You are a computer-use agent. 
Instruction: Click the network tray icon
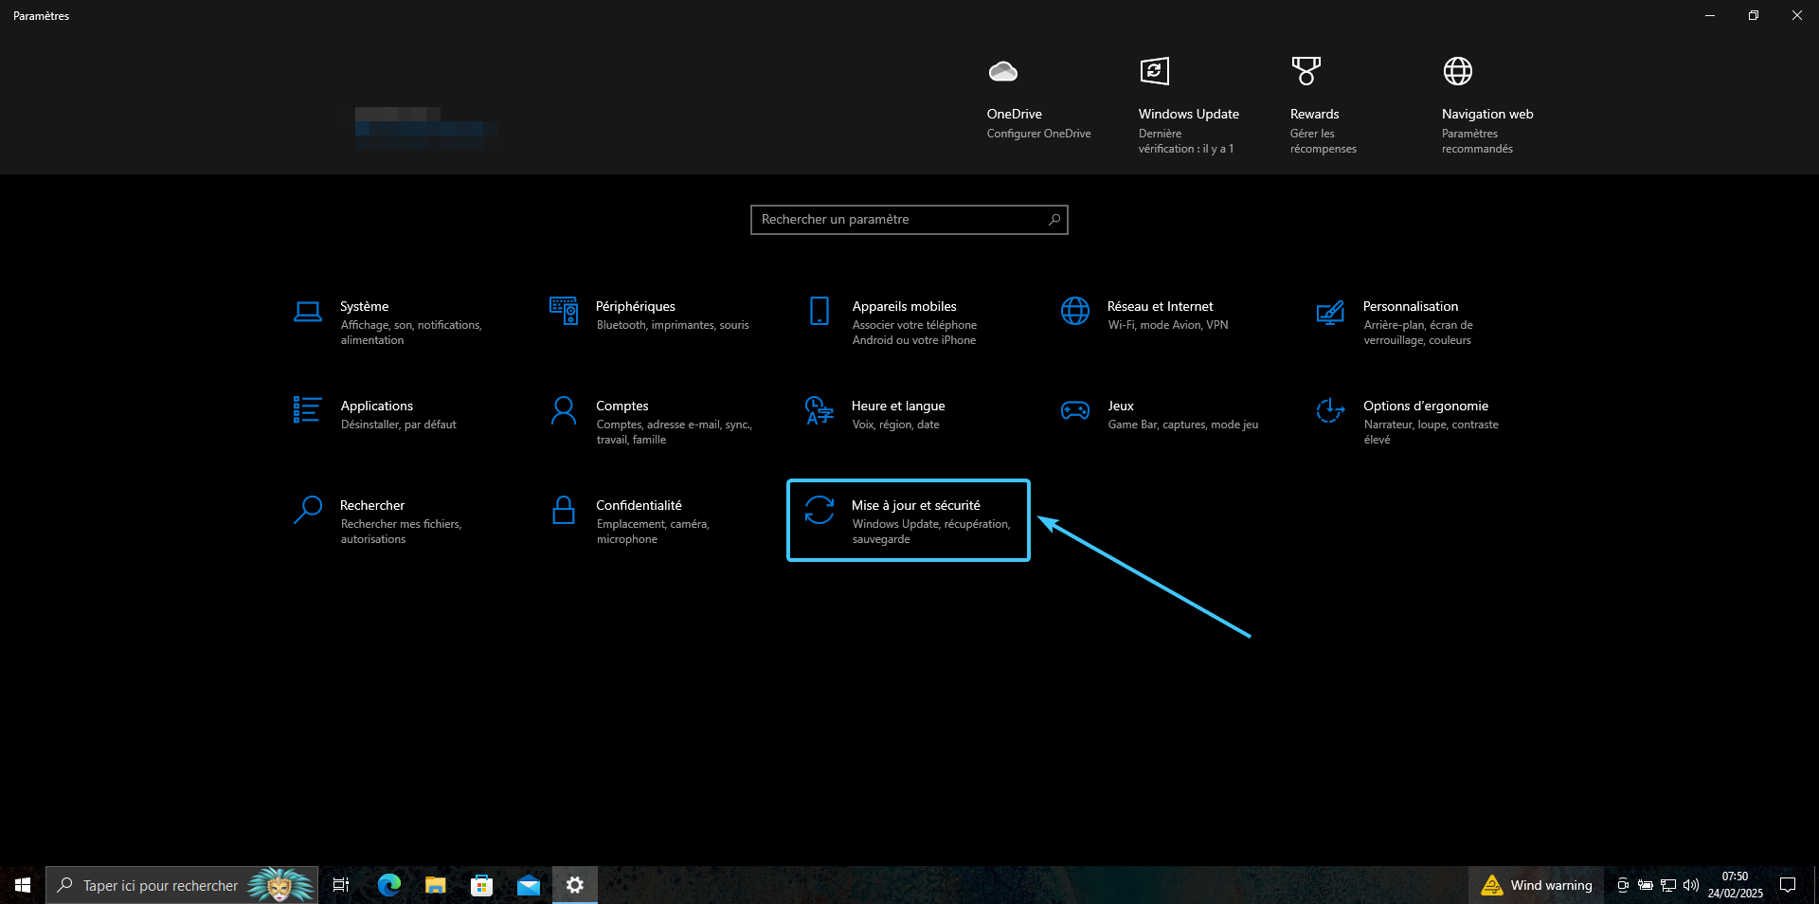[x=1668, y=885]
